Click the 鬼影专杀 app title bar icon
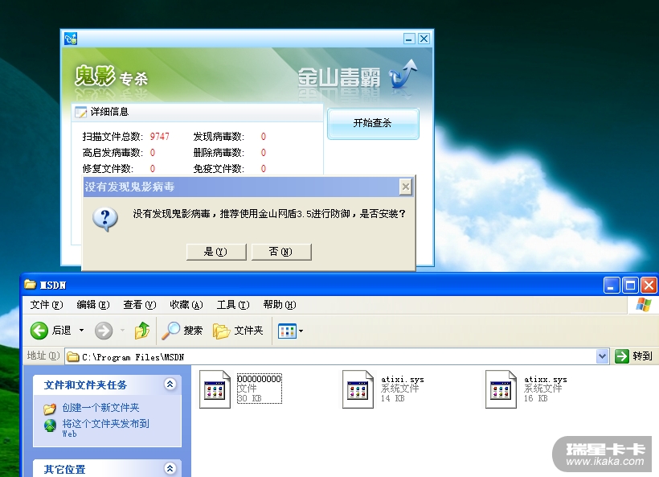Image resolution: width=659 pixels, height=477 pixels. (x=71, y=39)
